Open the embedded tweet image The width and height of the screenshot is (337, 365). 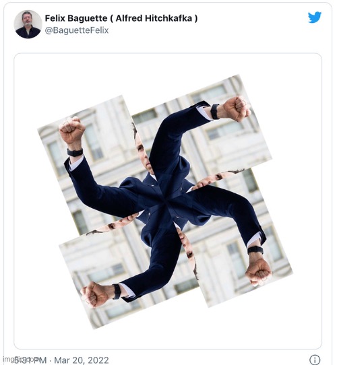tap(168, 201)
